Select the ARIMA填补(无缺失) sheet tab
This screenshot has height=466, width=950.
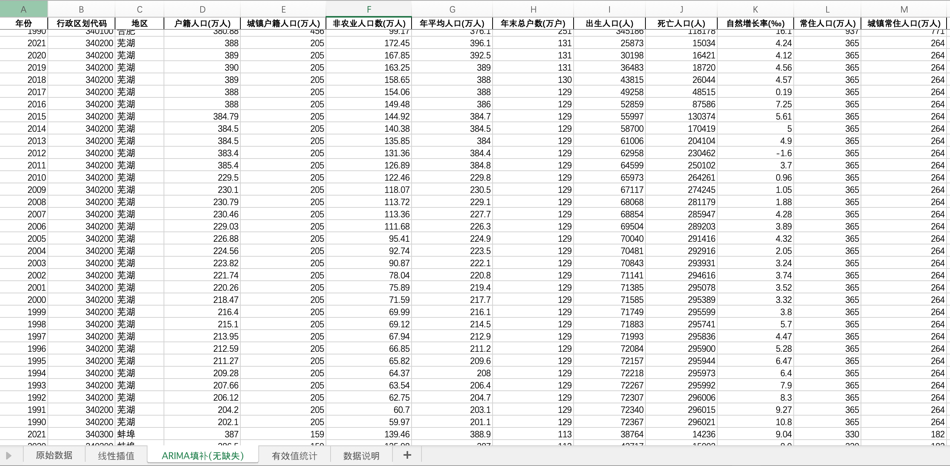(203, 455)
